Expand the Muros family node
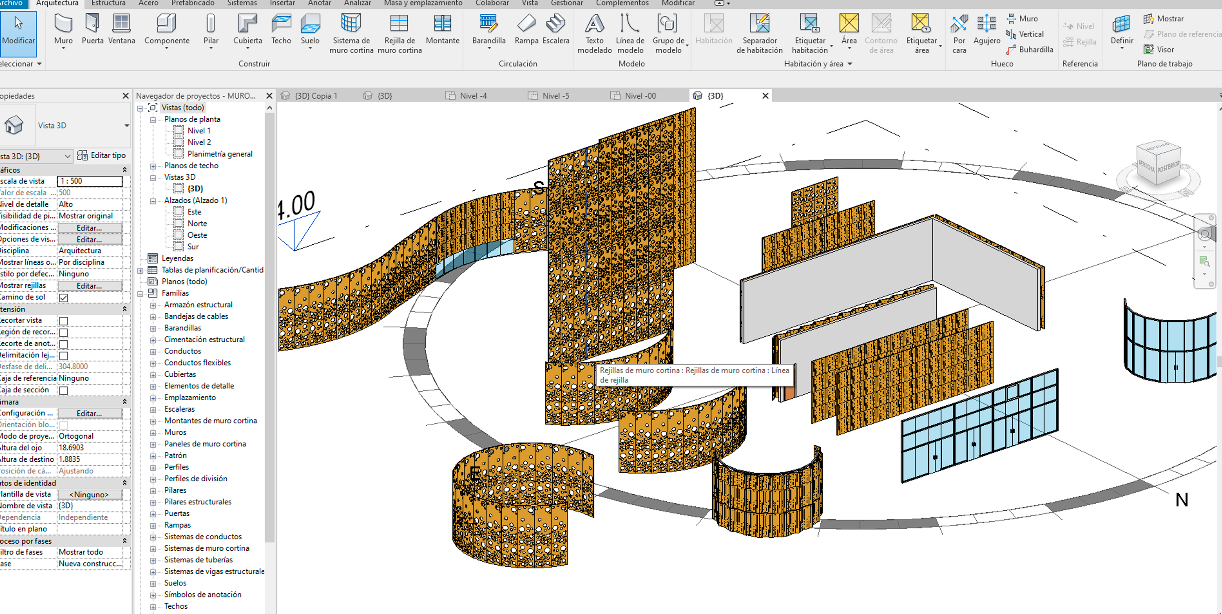 click(x=153, y=433)
